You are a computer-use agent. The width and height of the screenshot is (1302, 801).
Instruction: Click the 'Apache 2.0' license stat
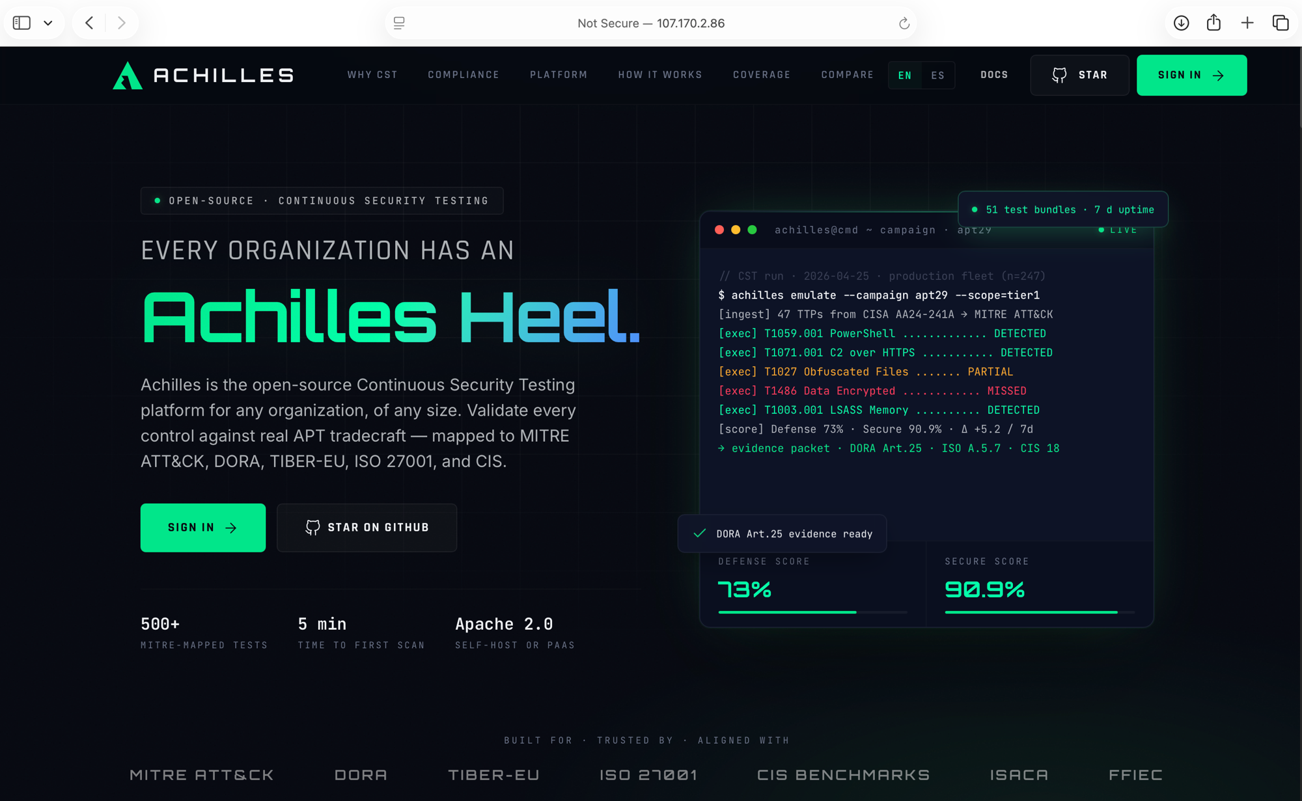pyautogui.click(x=515, y=632)
